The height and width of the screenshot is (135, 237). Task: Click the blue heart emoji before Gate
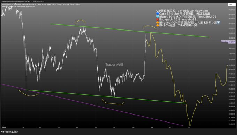click(158, 14)
